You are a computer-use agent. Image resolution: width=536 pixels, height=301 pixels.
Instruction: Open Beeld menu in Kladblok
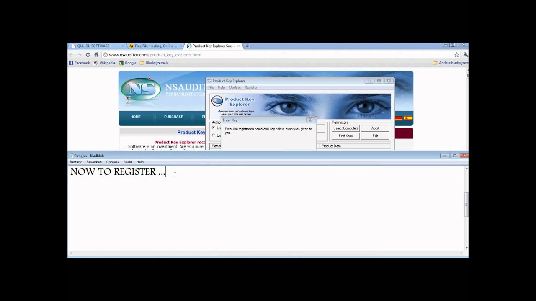pyautogui.click(x=128, y=162)
